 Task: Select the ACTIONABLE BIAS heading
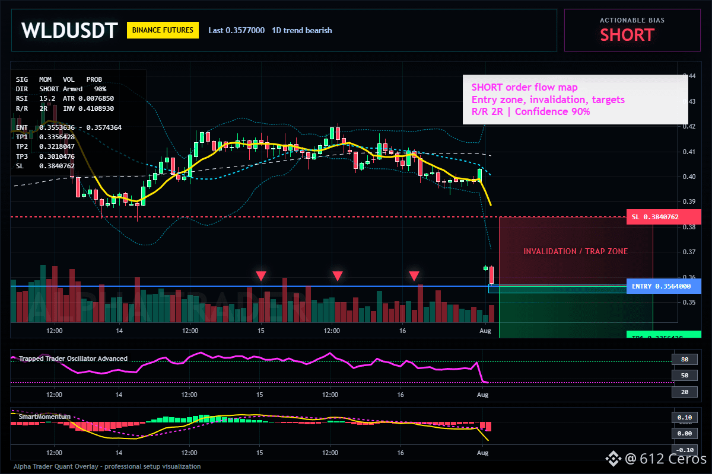(632, 20)
